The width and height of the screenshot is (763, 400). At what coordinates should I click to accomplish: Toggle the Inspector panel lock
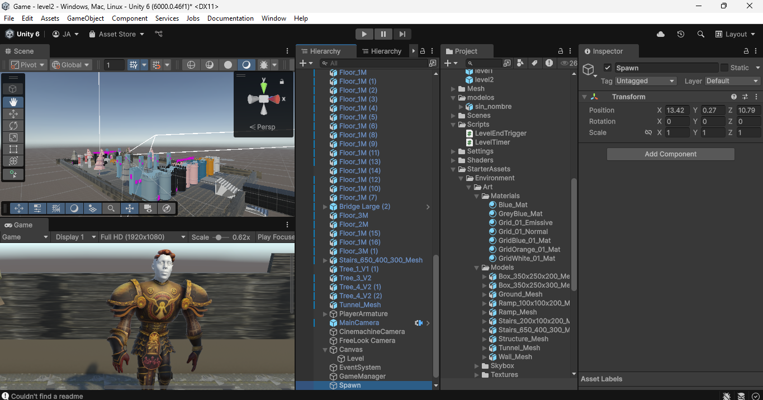[746, 51]
